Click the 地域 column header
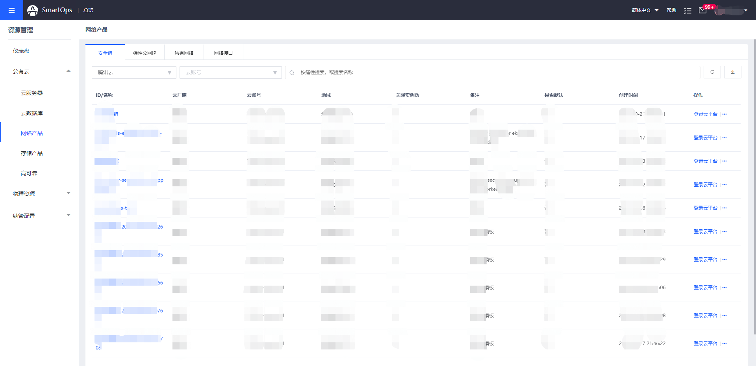Image resolution: width=756 pixels, height=366 pixels. 326,95
